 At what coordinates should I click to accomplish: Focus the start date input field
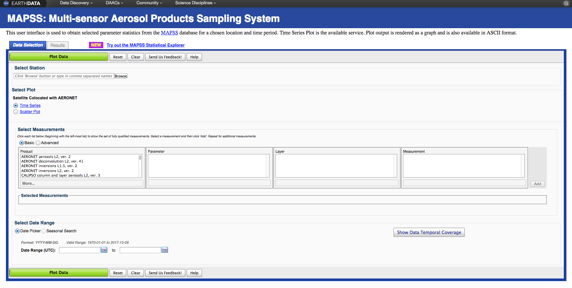(80, 250)
